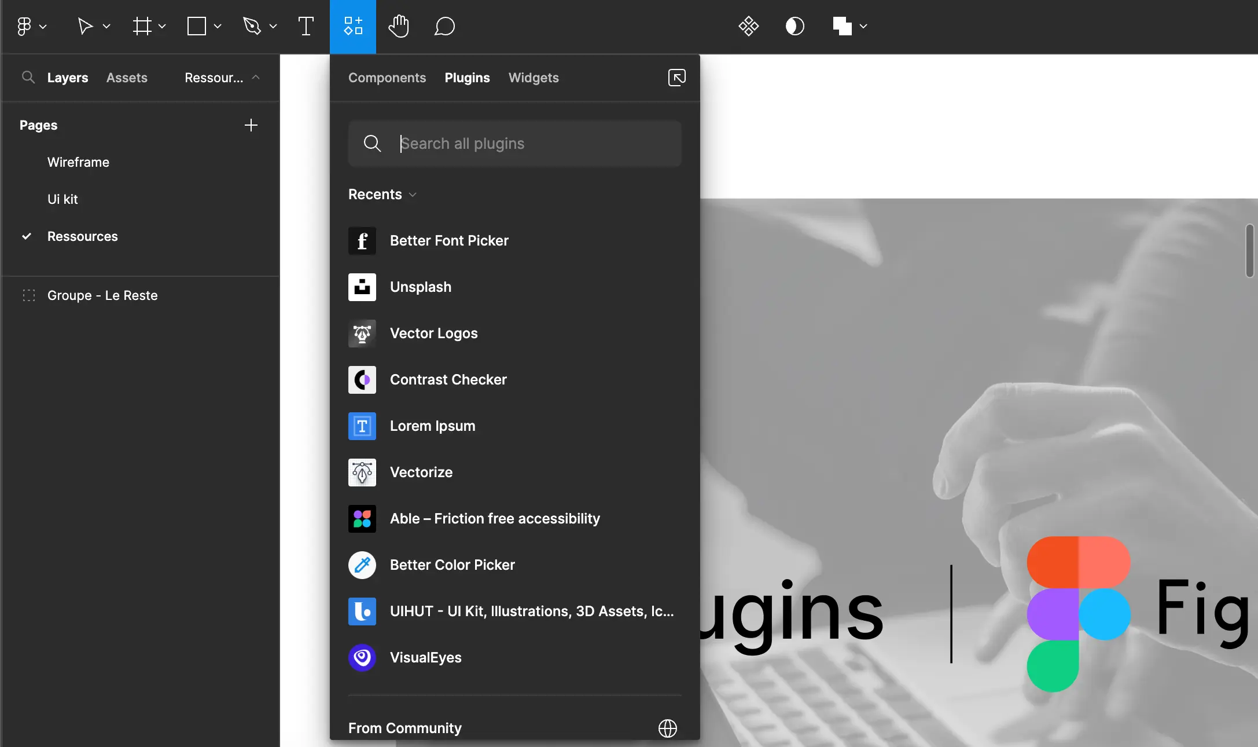Run the Lorem Ipsum plugin
The image size is (1258, 747).
515,426
